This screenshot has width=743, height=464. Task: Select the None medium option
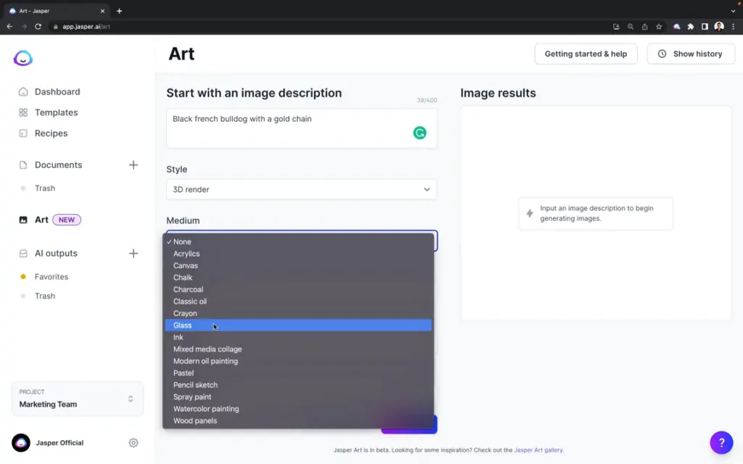pos(182,242)
